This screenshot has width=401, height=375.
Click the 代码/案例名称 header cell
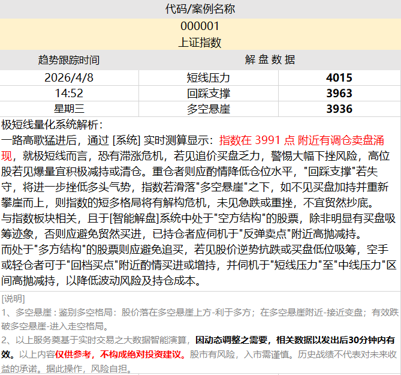tap(200, 9)
